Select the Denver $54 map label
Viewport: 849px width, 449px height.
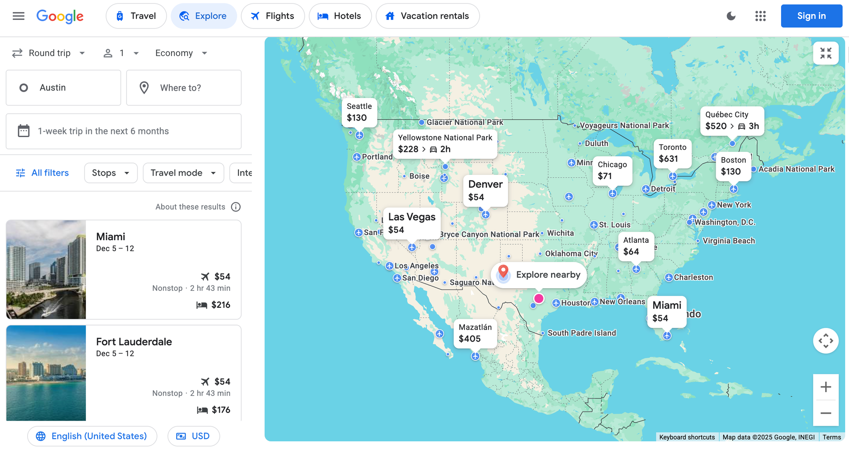(x=485, y=191)
